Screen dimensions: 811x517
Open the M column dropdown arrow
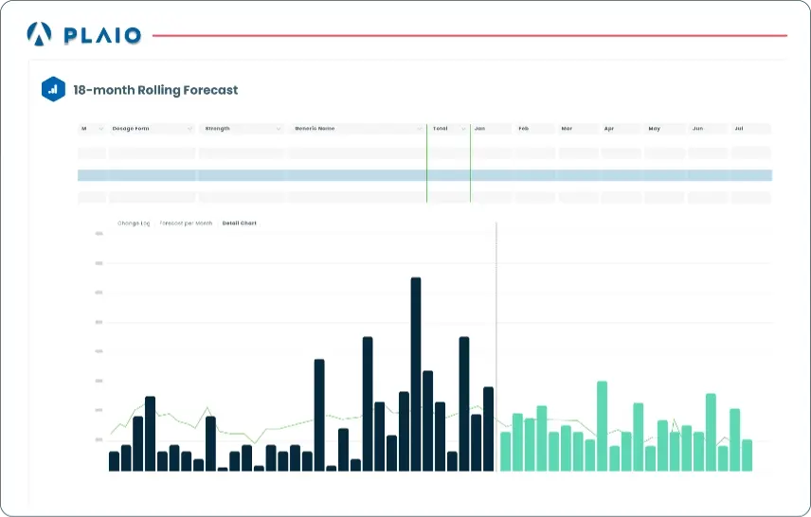pos(100,129)
